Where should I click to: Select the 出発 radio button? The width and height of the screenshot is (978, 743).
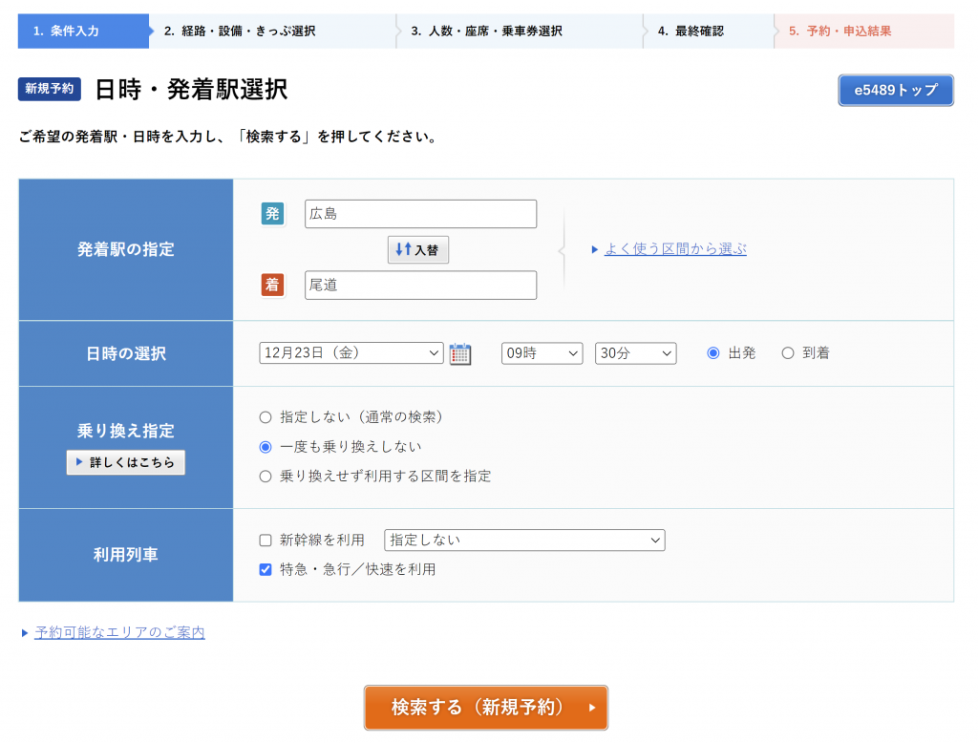713,353
